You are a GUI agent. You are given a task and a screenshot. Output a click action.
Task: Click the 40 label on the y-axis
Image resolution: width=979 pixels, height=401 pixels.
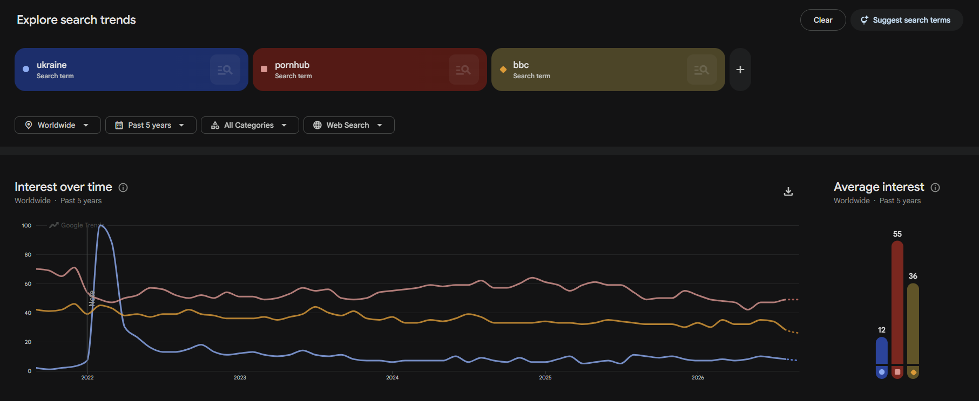point(28,313)
